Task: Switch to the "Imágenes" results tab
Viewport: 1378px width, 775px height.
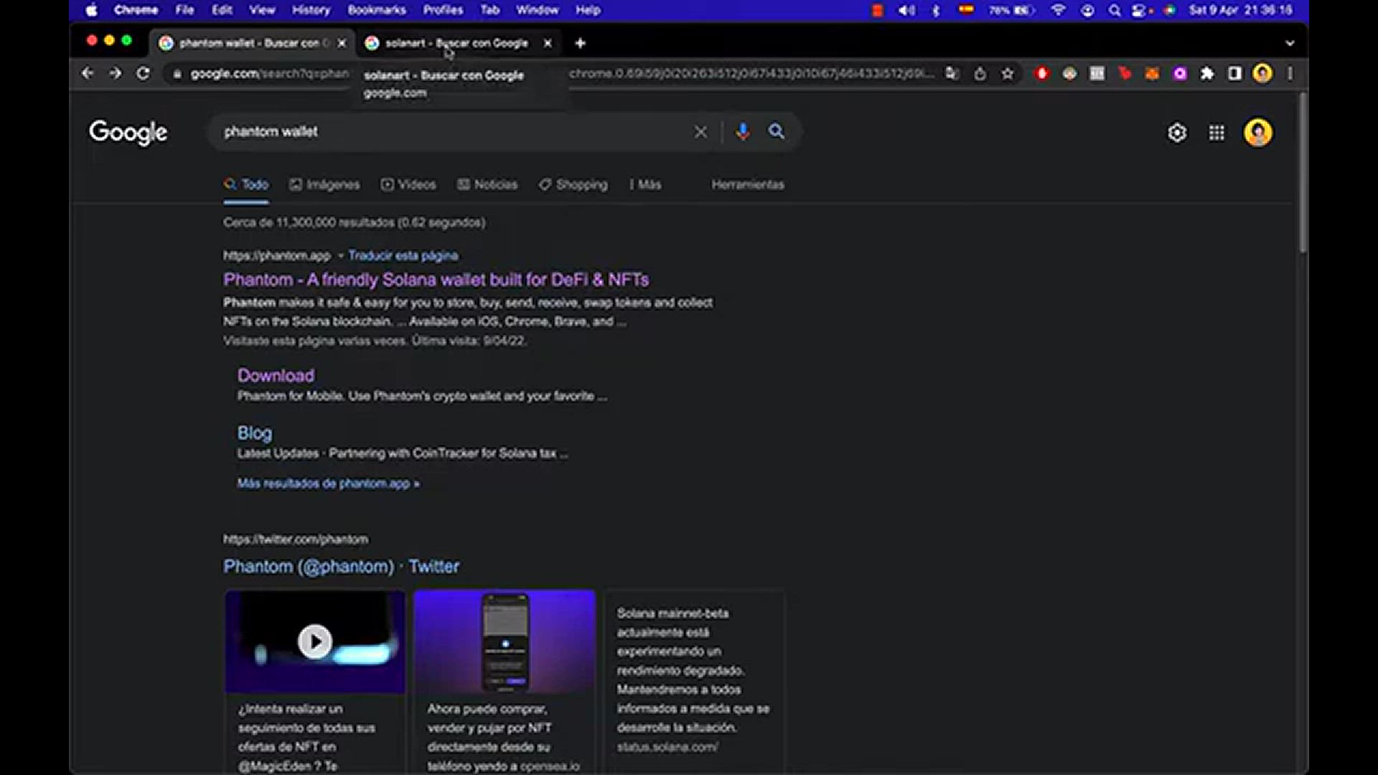Action: pyautogui.click(x=324, y=184)
